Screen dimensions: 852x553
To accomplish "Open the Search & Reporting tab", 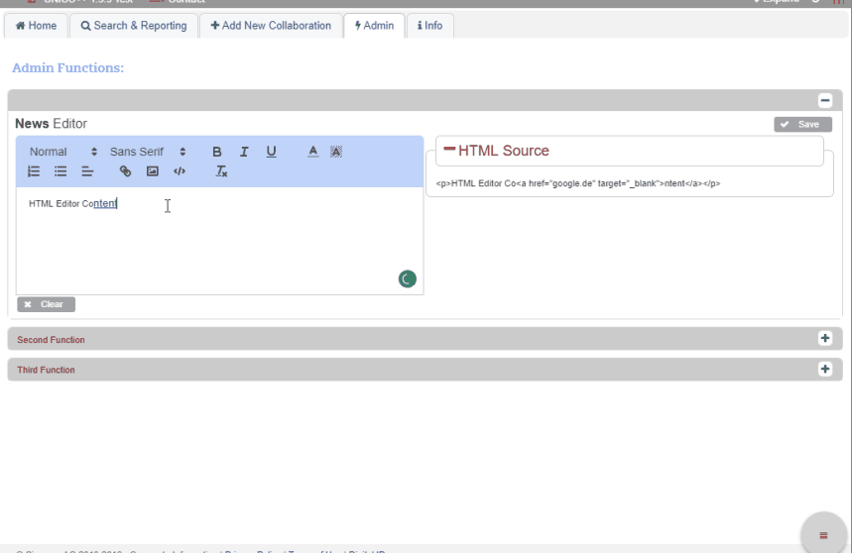I will 134,26.
